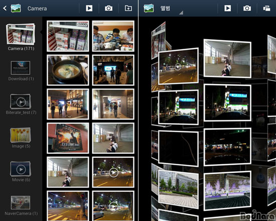Viewport: 276px width, 221px height.
Task: Play night street video in 3D view
Action: [x=178, y=67]
